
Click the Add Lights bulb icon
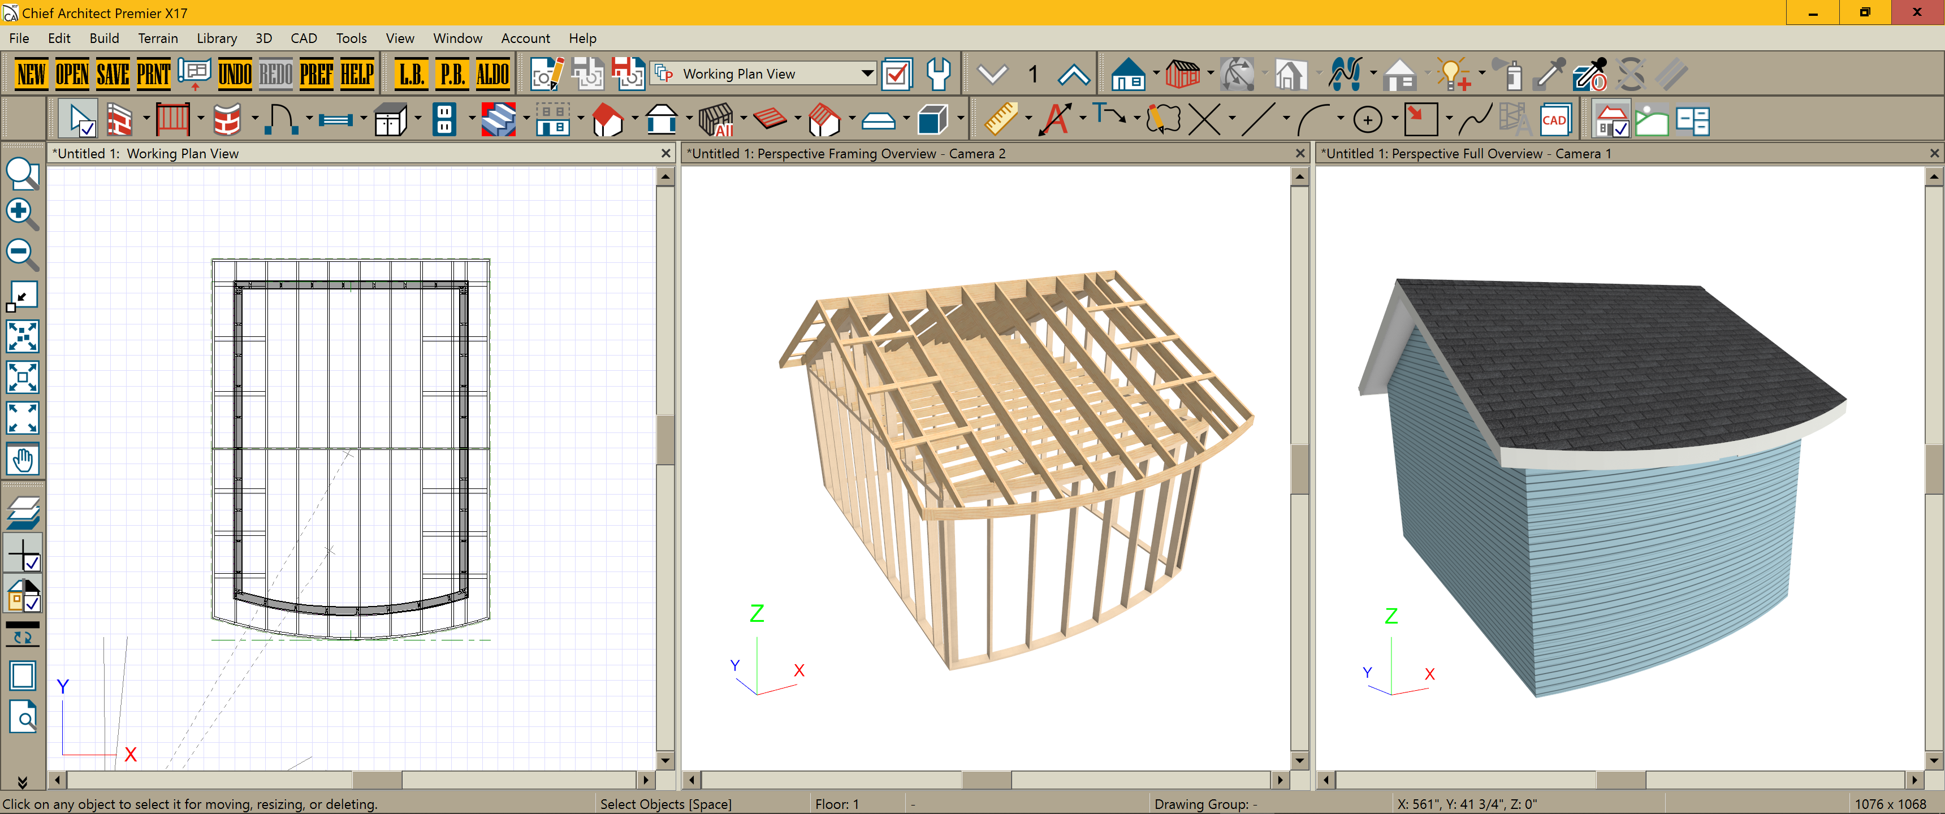point(1453,74)
